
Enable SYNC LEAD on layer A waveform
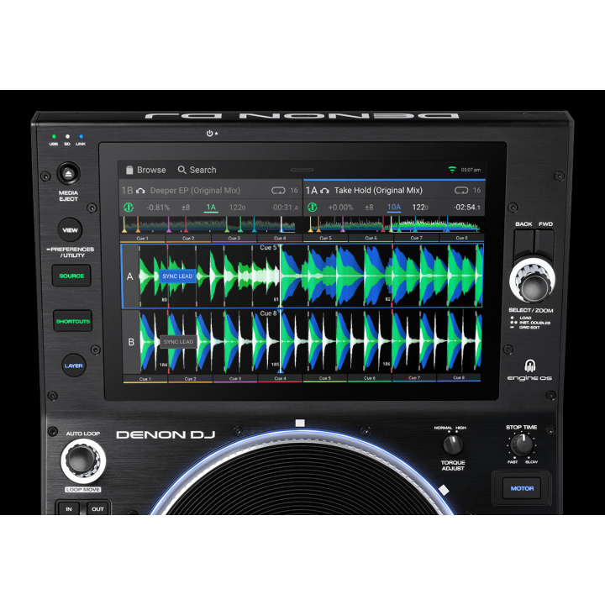(177, 276)
